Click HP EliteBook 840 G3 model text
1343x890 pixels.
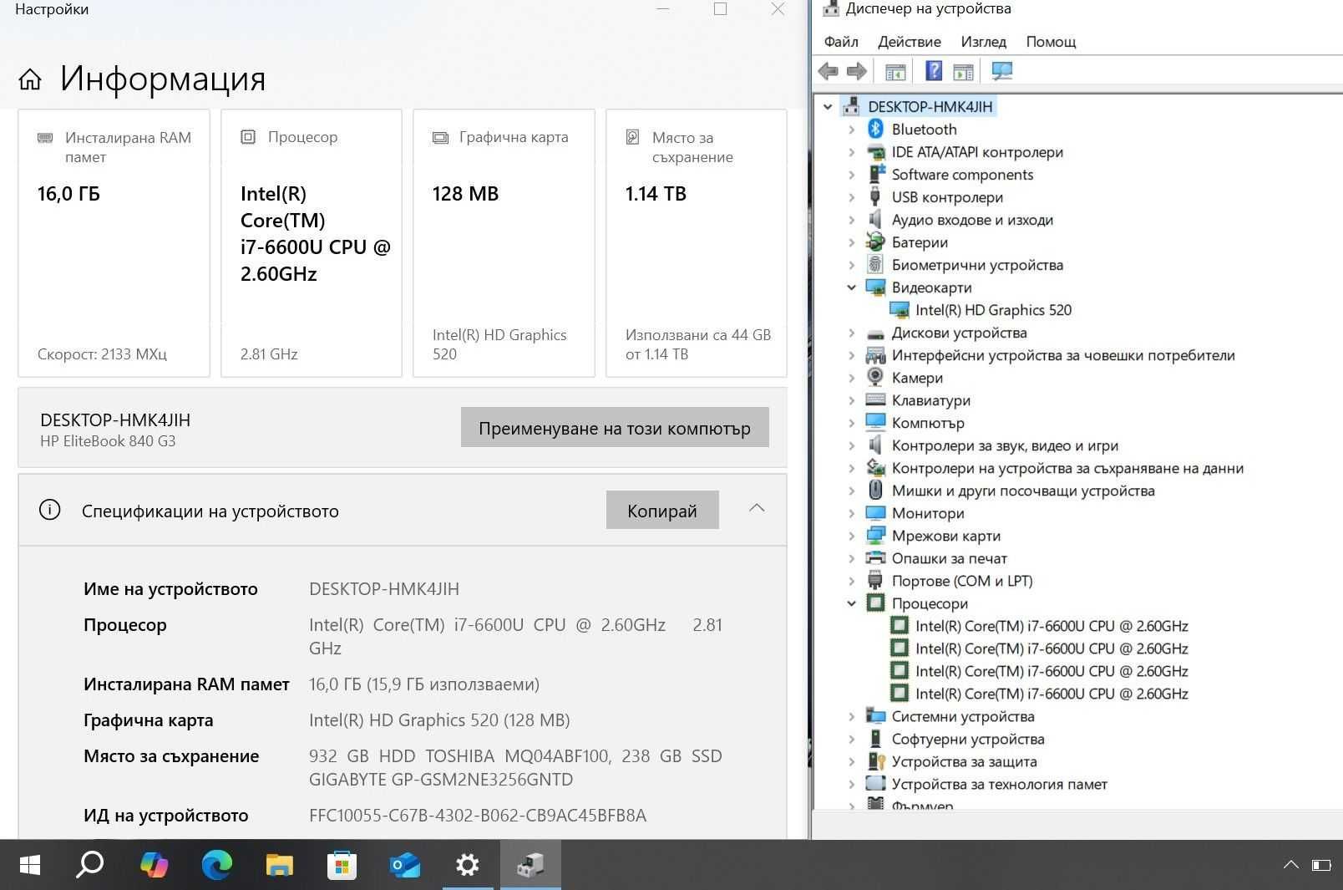tap(108, 441)
